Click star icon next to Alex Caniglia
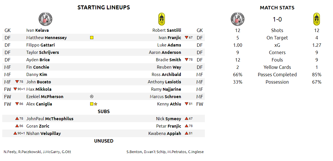The width and height of the screenshot is (333, 161). tap(96, 104)
